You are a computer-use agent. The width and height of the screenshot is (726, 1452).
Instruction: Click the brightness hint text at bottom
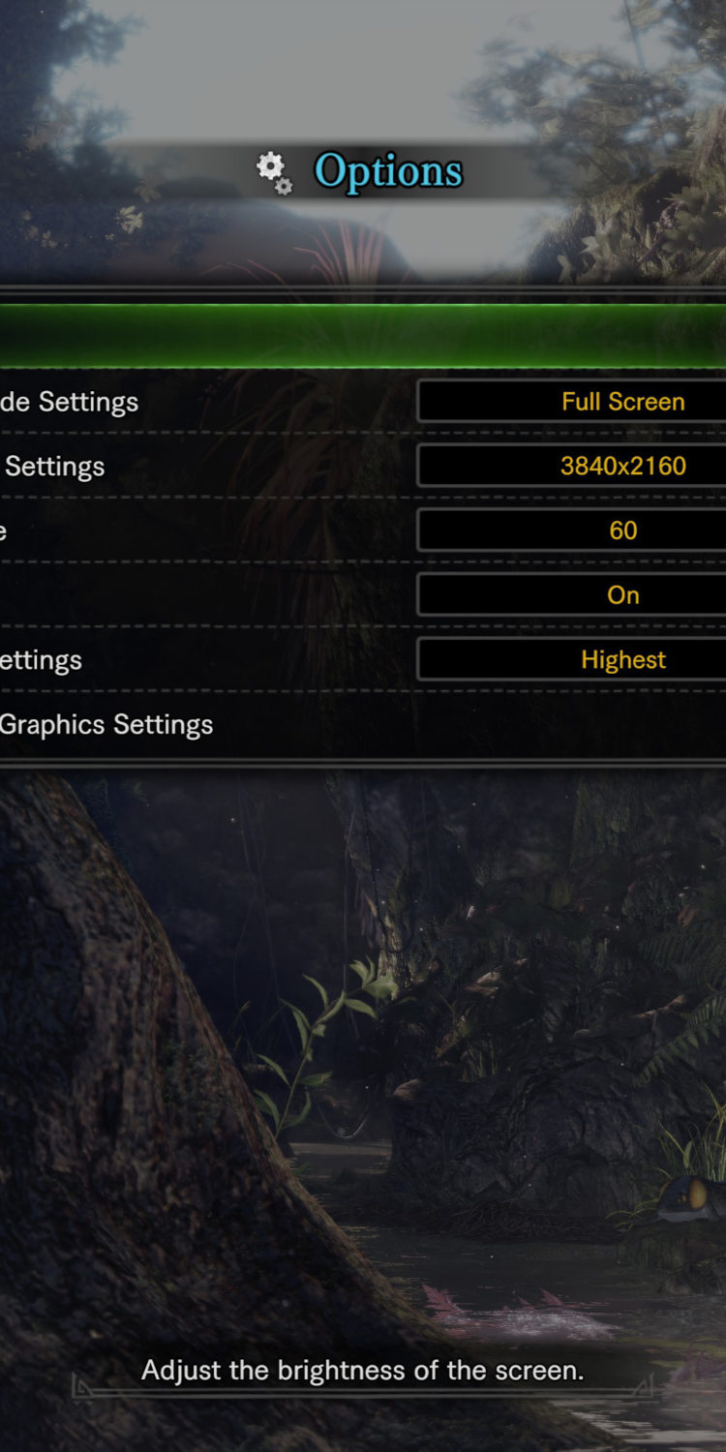click(363, 1371)
